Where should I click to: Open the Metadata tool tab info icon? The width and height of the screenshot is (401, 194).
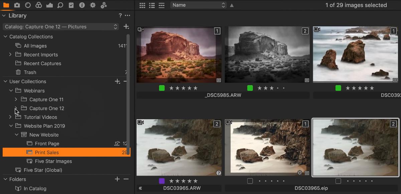click(82, 5)
